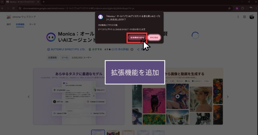Open the Google apps grid icon
The image size is (258, 135).
pos(244,17)
